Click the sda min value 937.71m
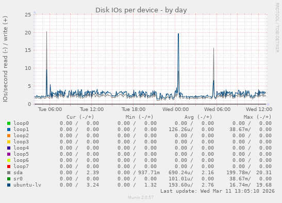282x203 pixels. [x=149, y=173]
